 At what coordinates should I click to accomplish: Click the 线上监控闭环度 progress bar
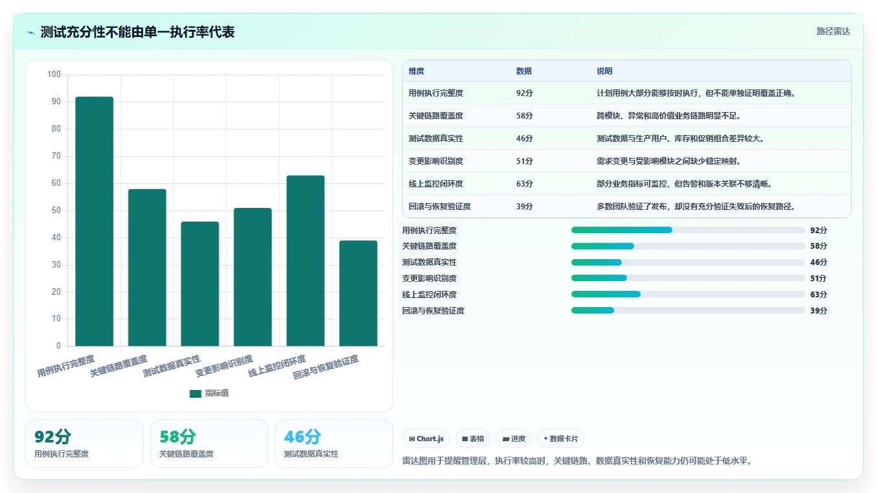click(x=688, y=294)
